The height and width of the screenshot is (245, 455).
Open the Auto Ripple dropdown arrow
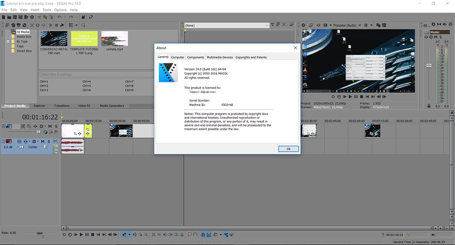tap(220, 234)
